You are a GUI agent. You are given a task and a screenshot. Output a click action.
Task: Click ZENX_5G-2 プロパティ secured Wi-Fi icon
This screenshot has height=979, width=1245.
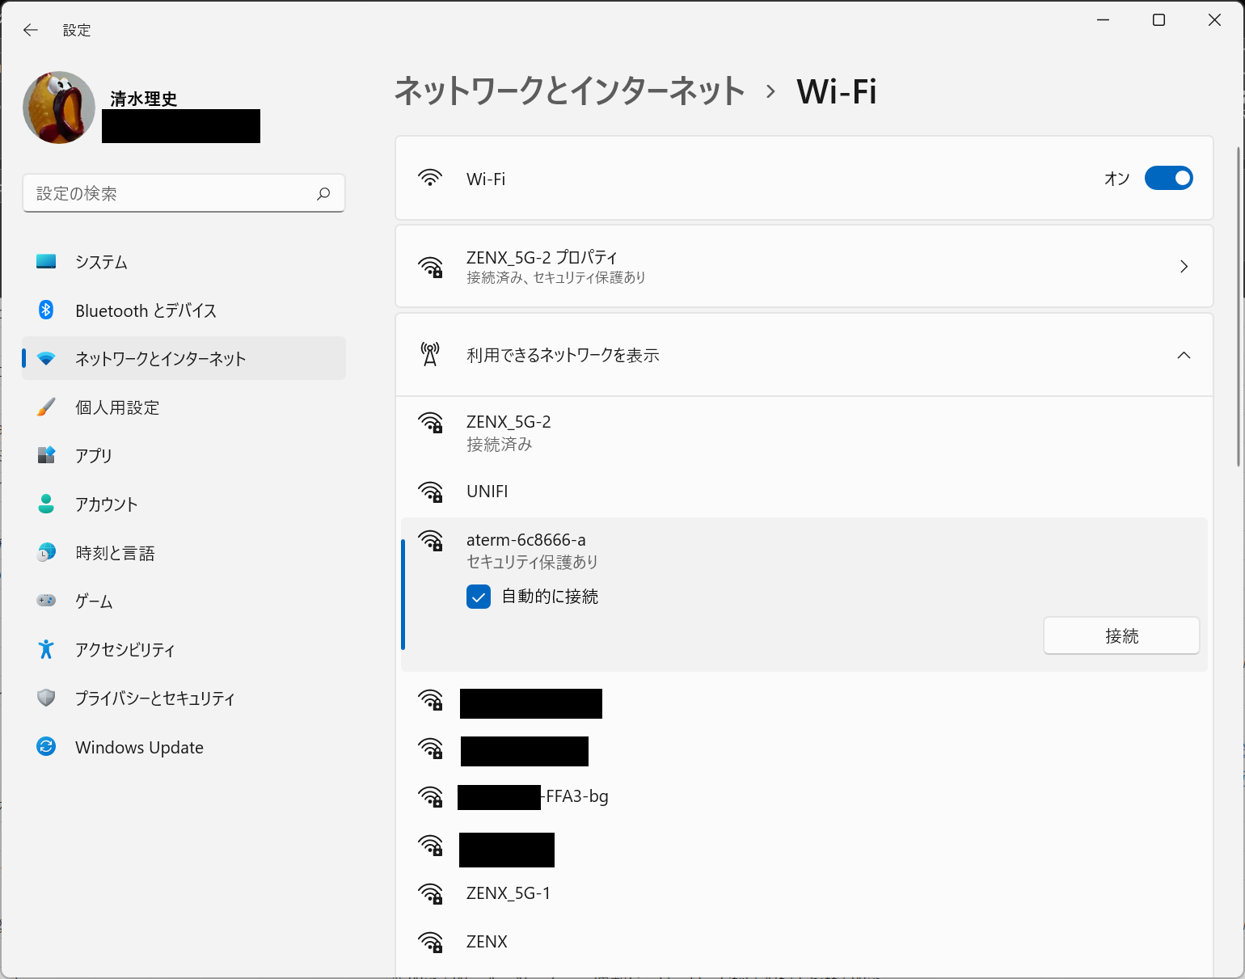[x=430, y=267]
